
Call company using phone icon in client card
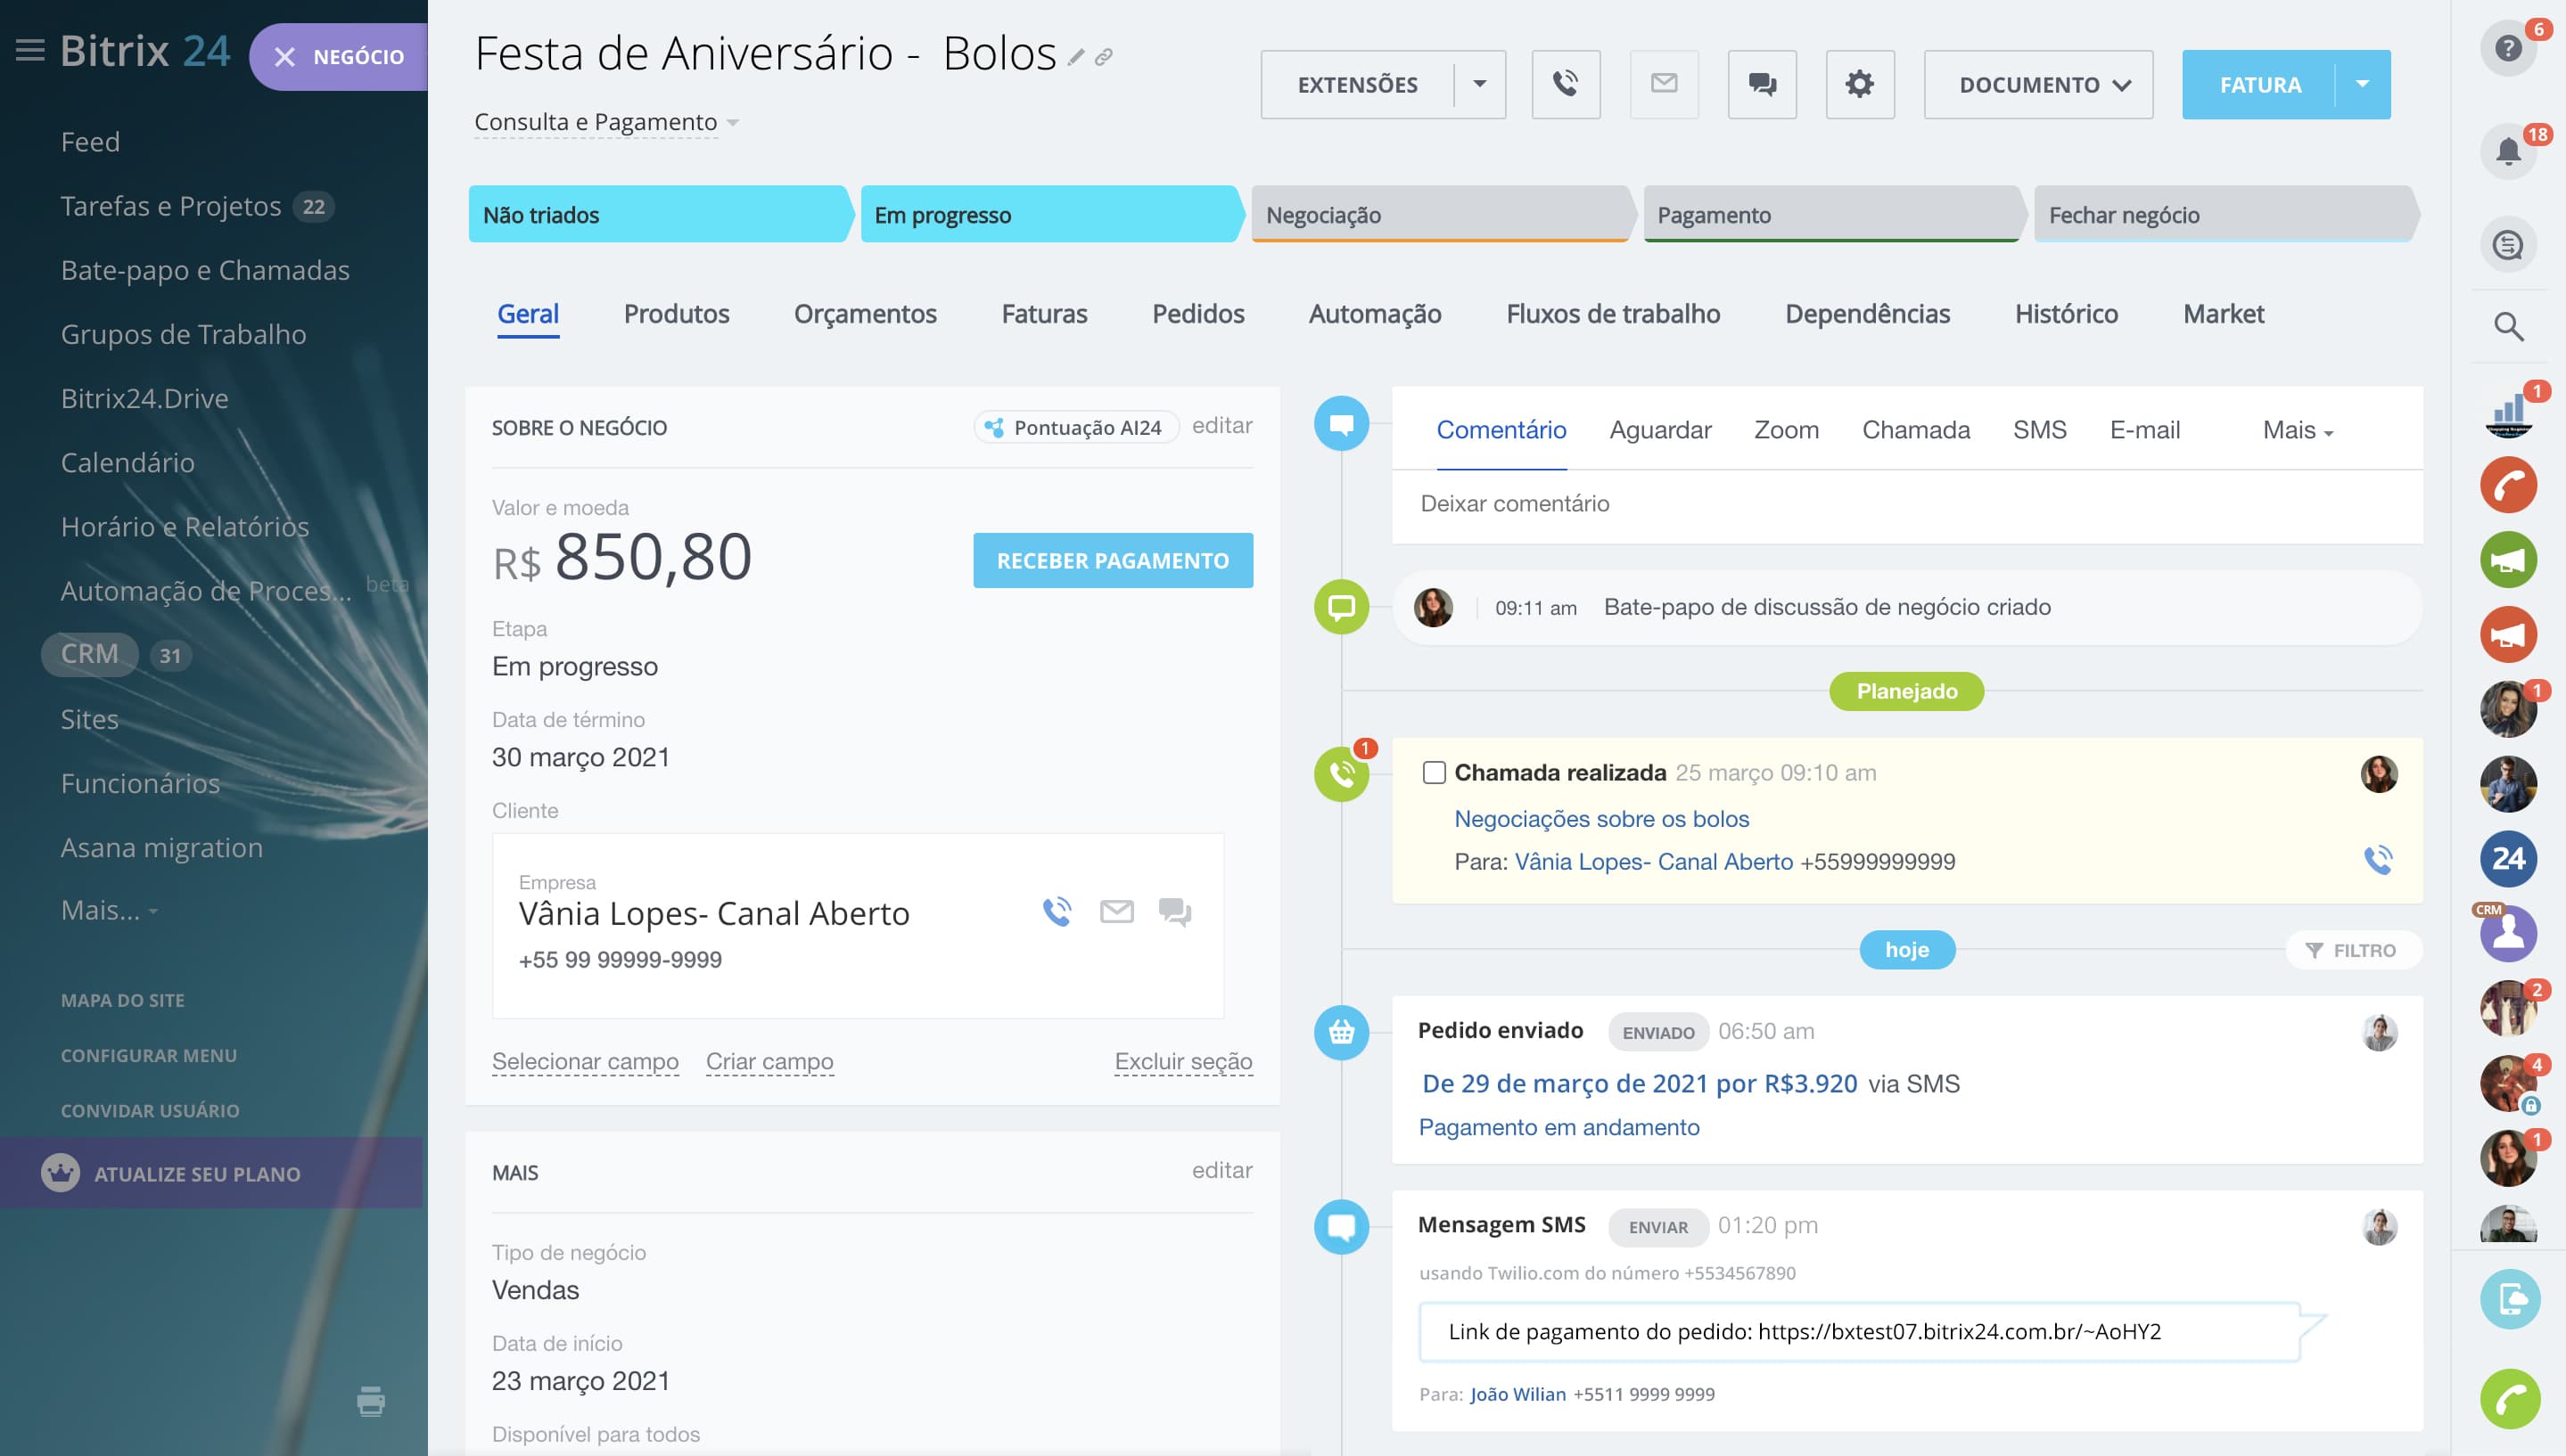tap(1057, 911)
